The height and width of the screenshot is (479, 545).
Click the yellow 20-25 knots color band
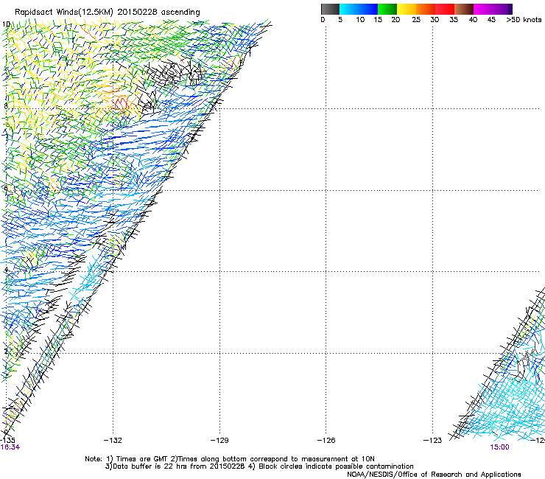(x=407, y=9)
